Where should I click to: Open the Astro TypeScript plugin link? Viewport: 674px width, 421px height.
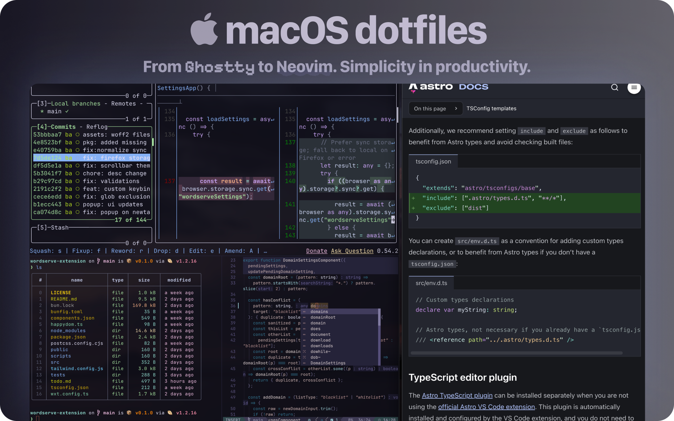(x=457, y=395)
